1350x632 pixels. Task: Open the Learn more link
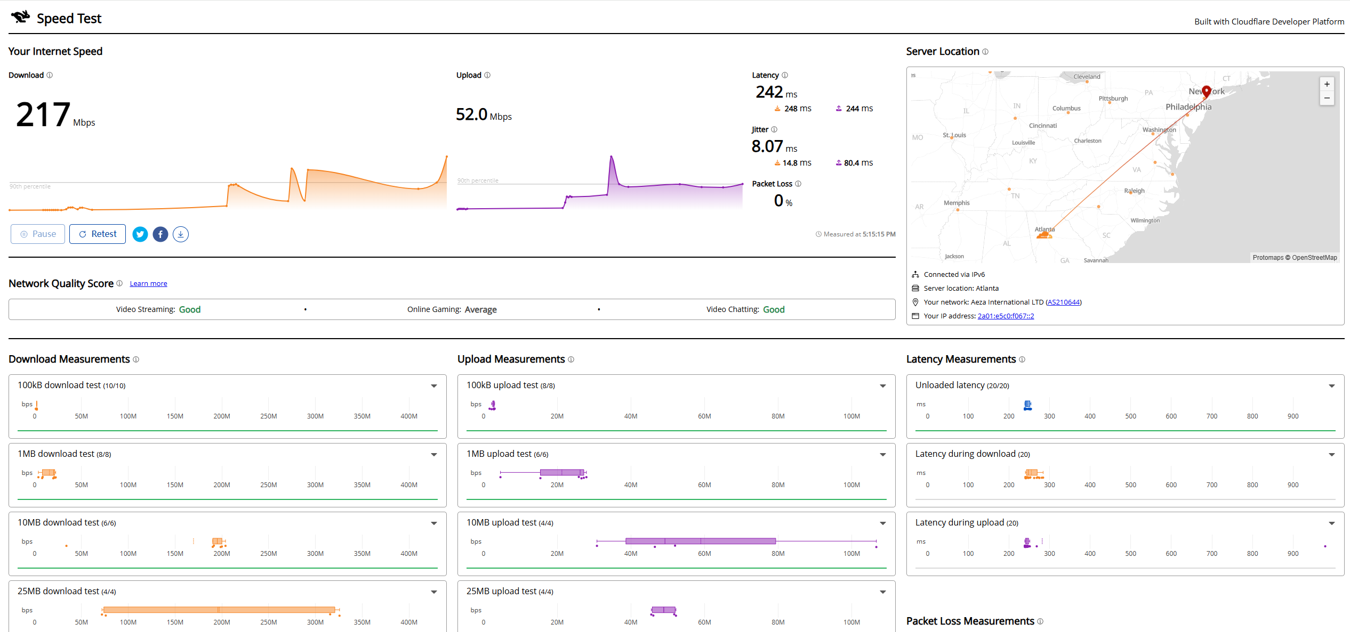coord(148,284)
